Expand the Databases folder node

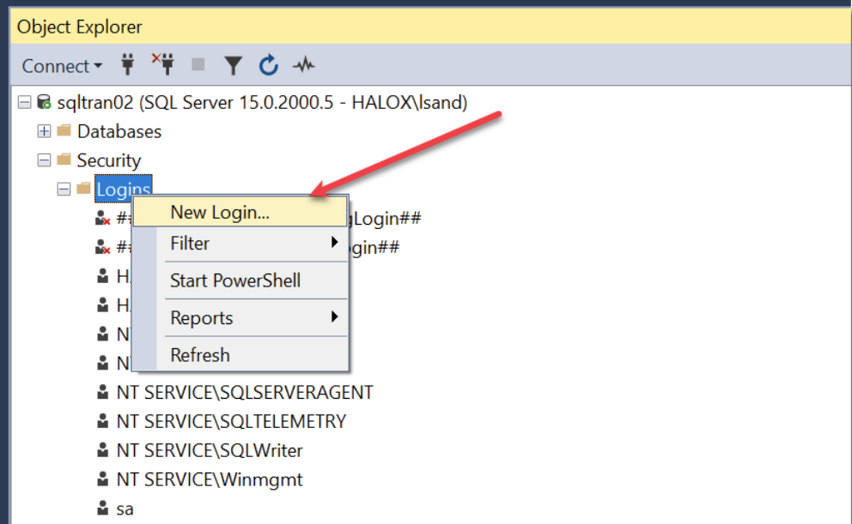click(x=44, y=131)
